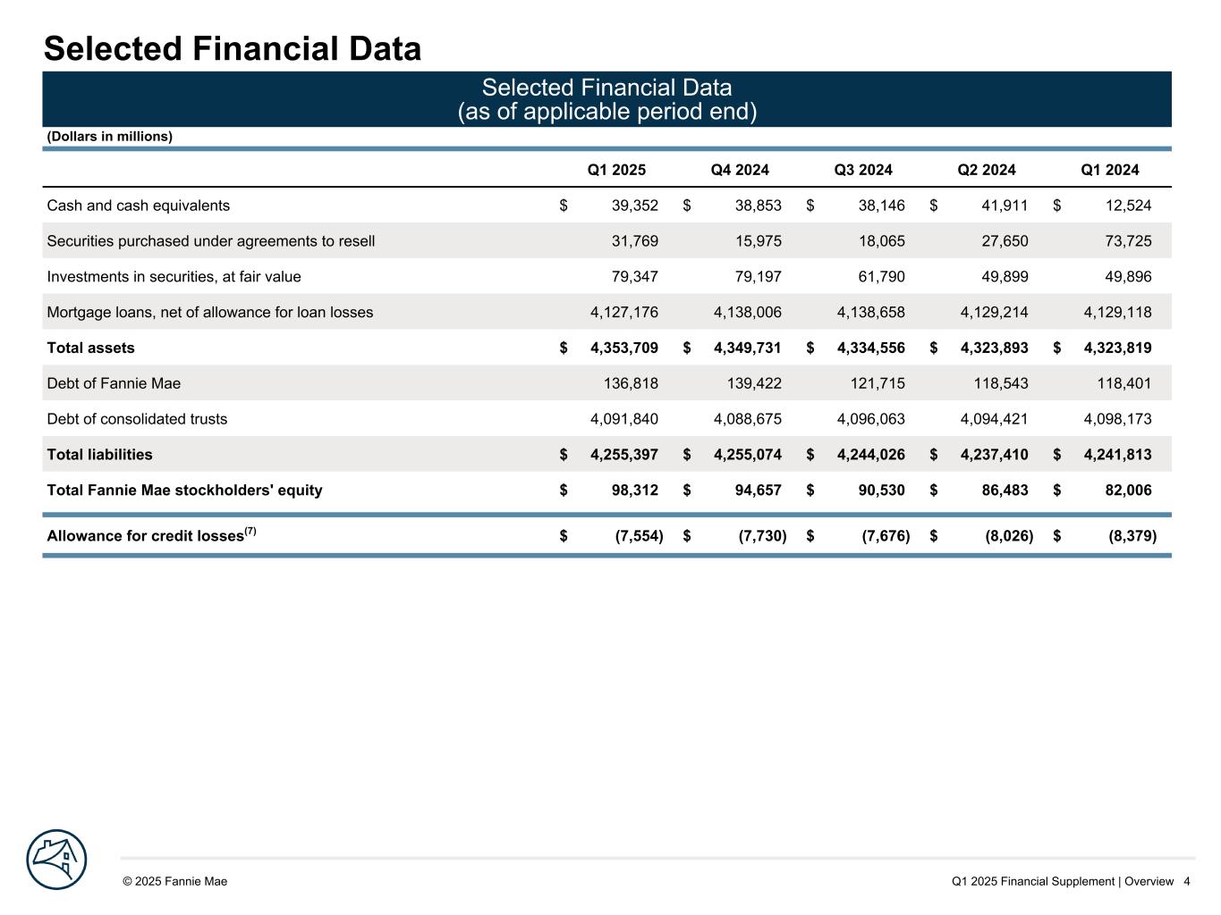Select the Cash and cash equivalents row label
The width and height of the screenshot is (1221, 915).
point(138,206)
